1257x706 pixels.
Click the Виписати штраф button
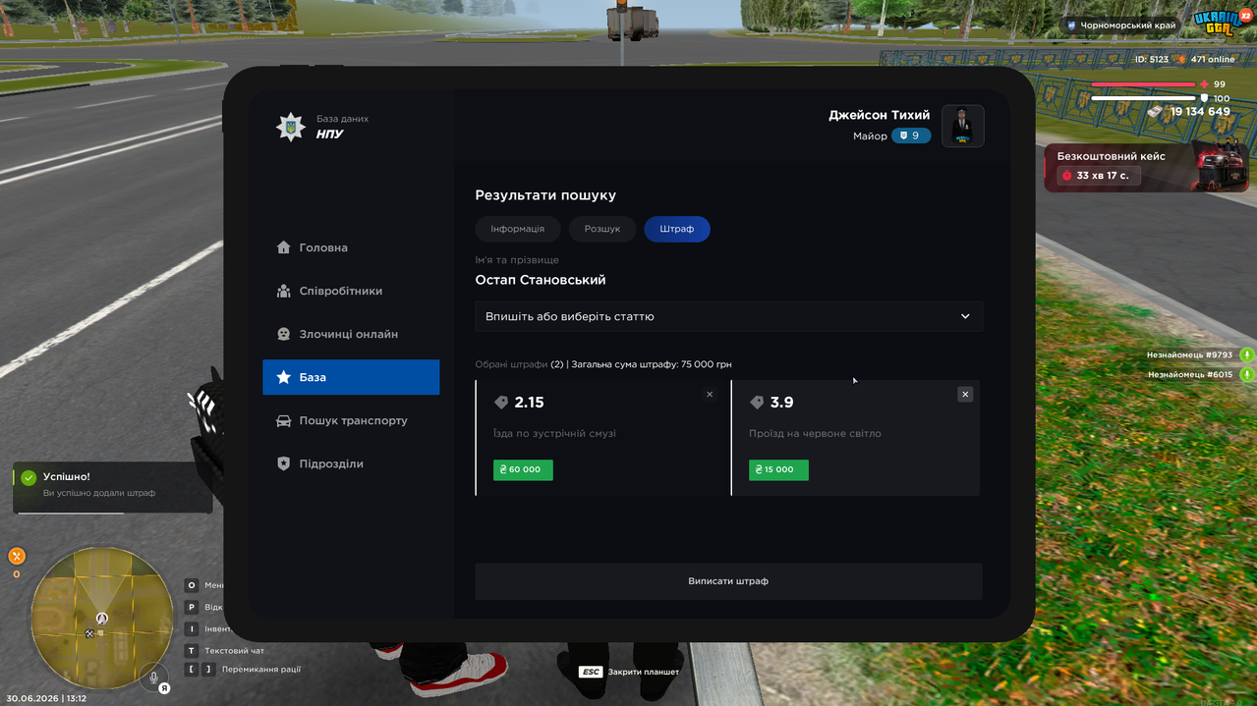coord(728,581)
